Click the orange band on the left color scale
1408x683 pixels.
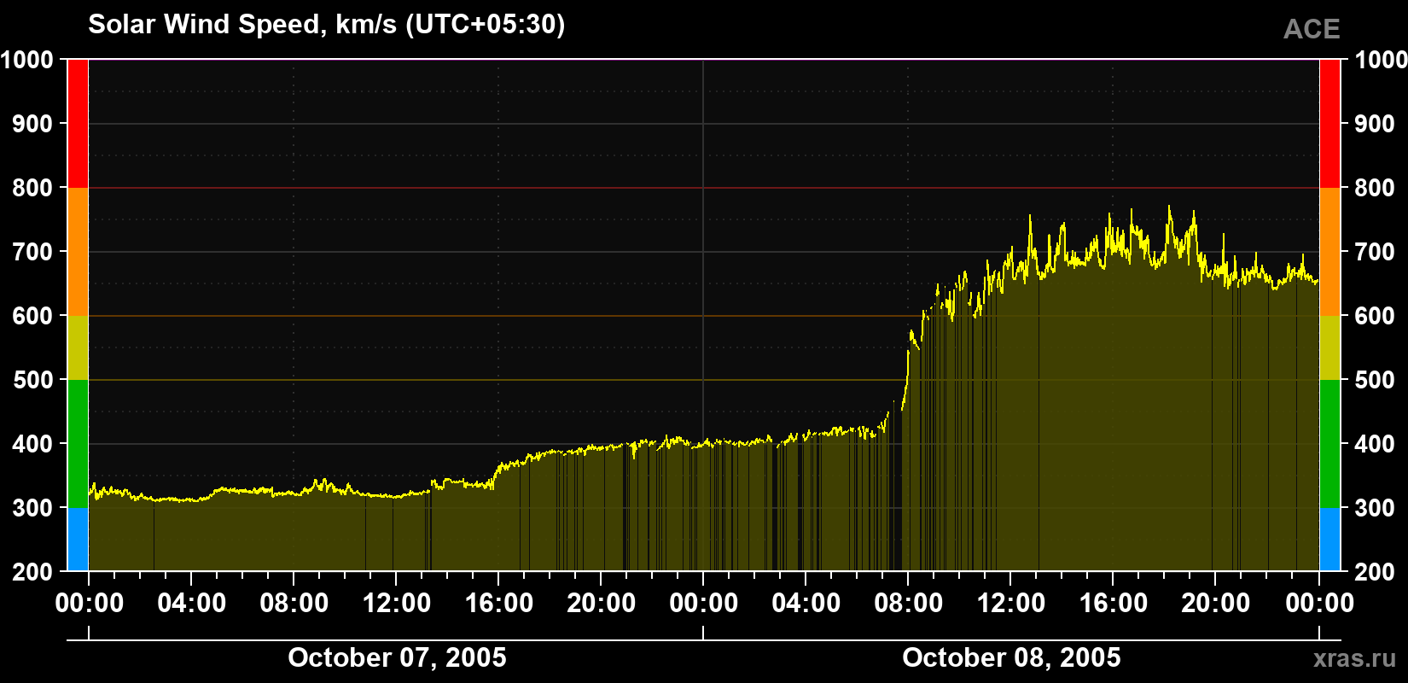pos(78,252)
